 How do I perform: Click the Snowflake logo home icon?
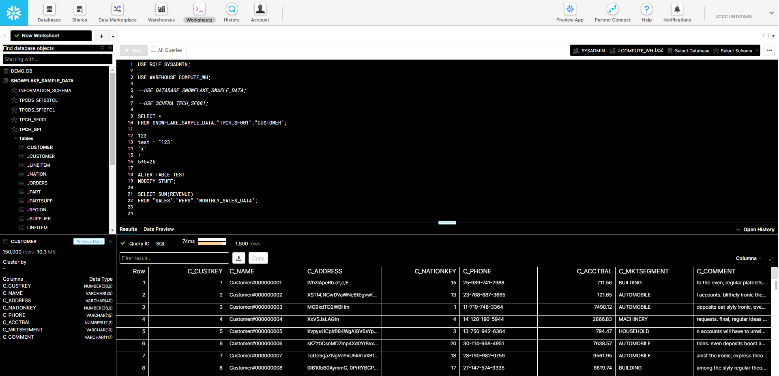point(14,13)
